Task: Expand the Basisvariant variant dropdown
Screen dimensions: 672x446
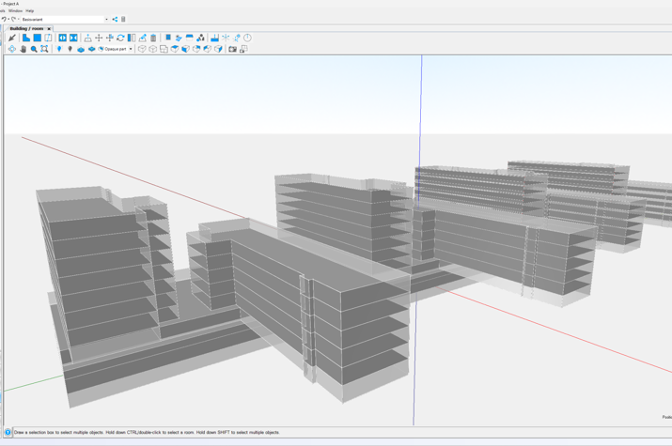Action: 106,19
